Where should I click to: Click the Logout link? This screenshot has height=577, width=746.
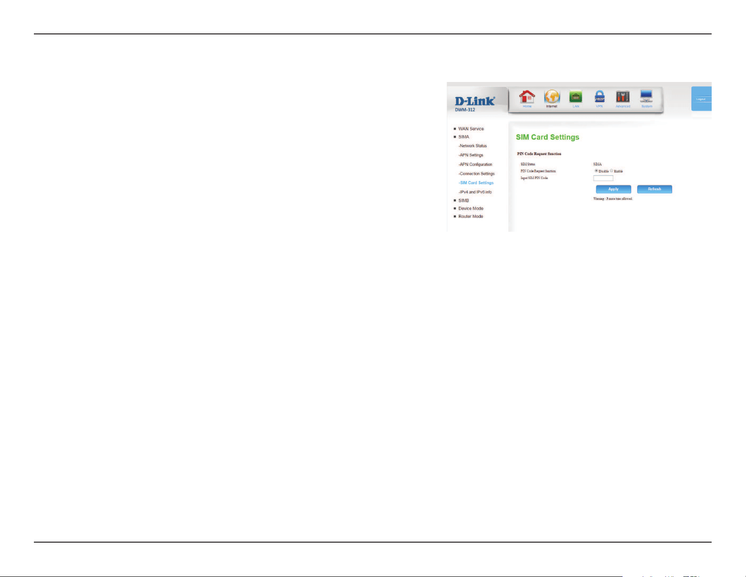pos(701,99)
